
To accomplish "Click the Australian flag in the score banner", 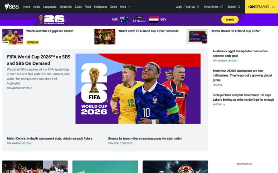I will 124,20.
